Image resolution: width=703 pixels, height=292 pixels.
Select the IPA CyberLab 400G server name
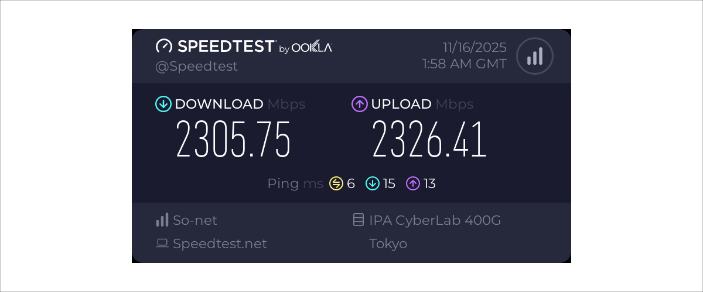click(x=435, y=220)
